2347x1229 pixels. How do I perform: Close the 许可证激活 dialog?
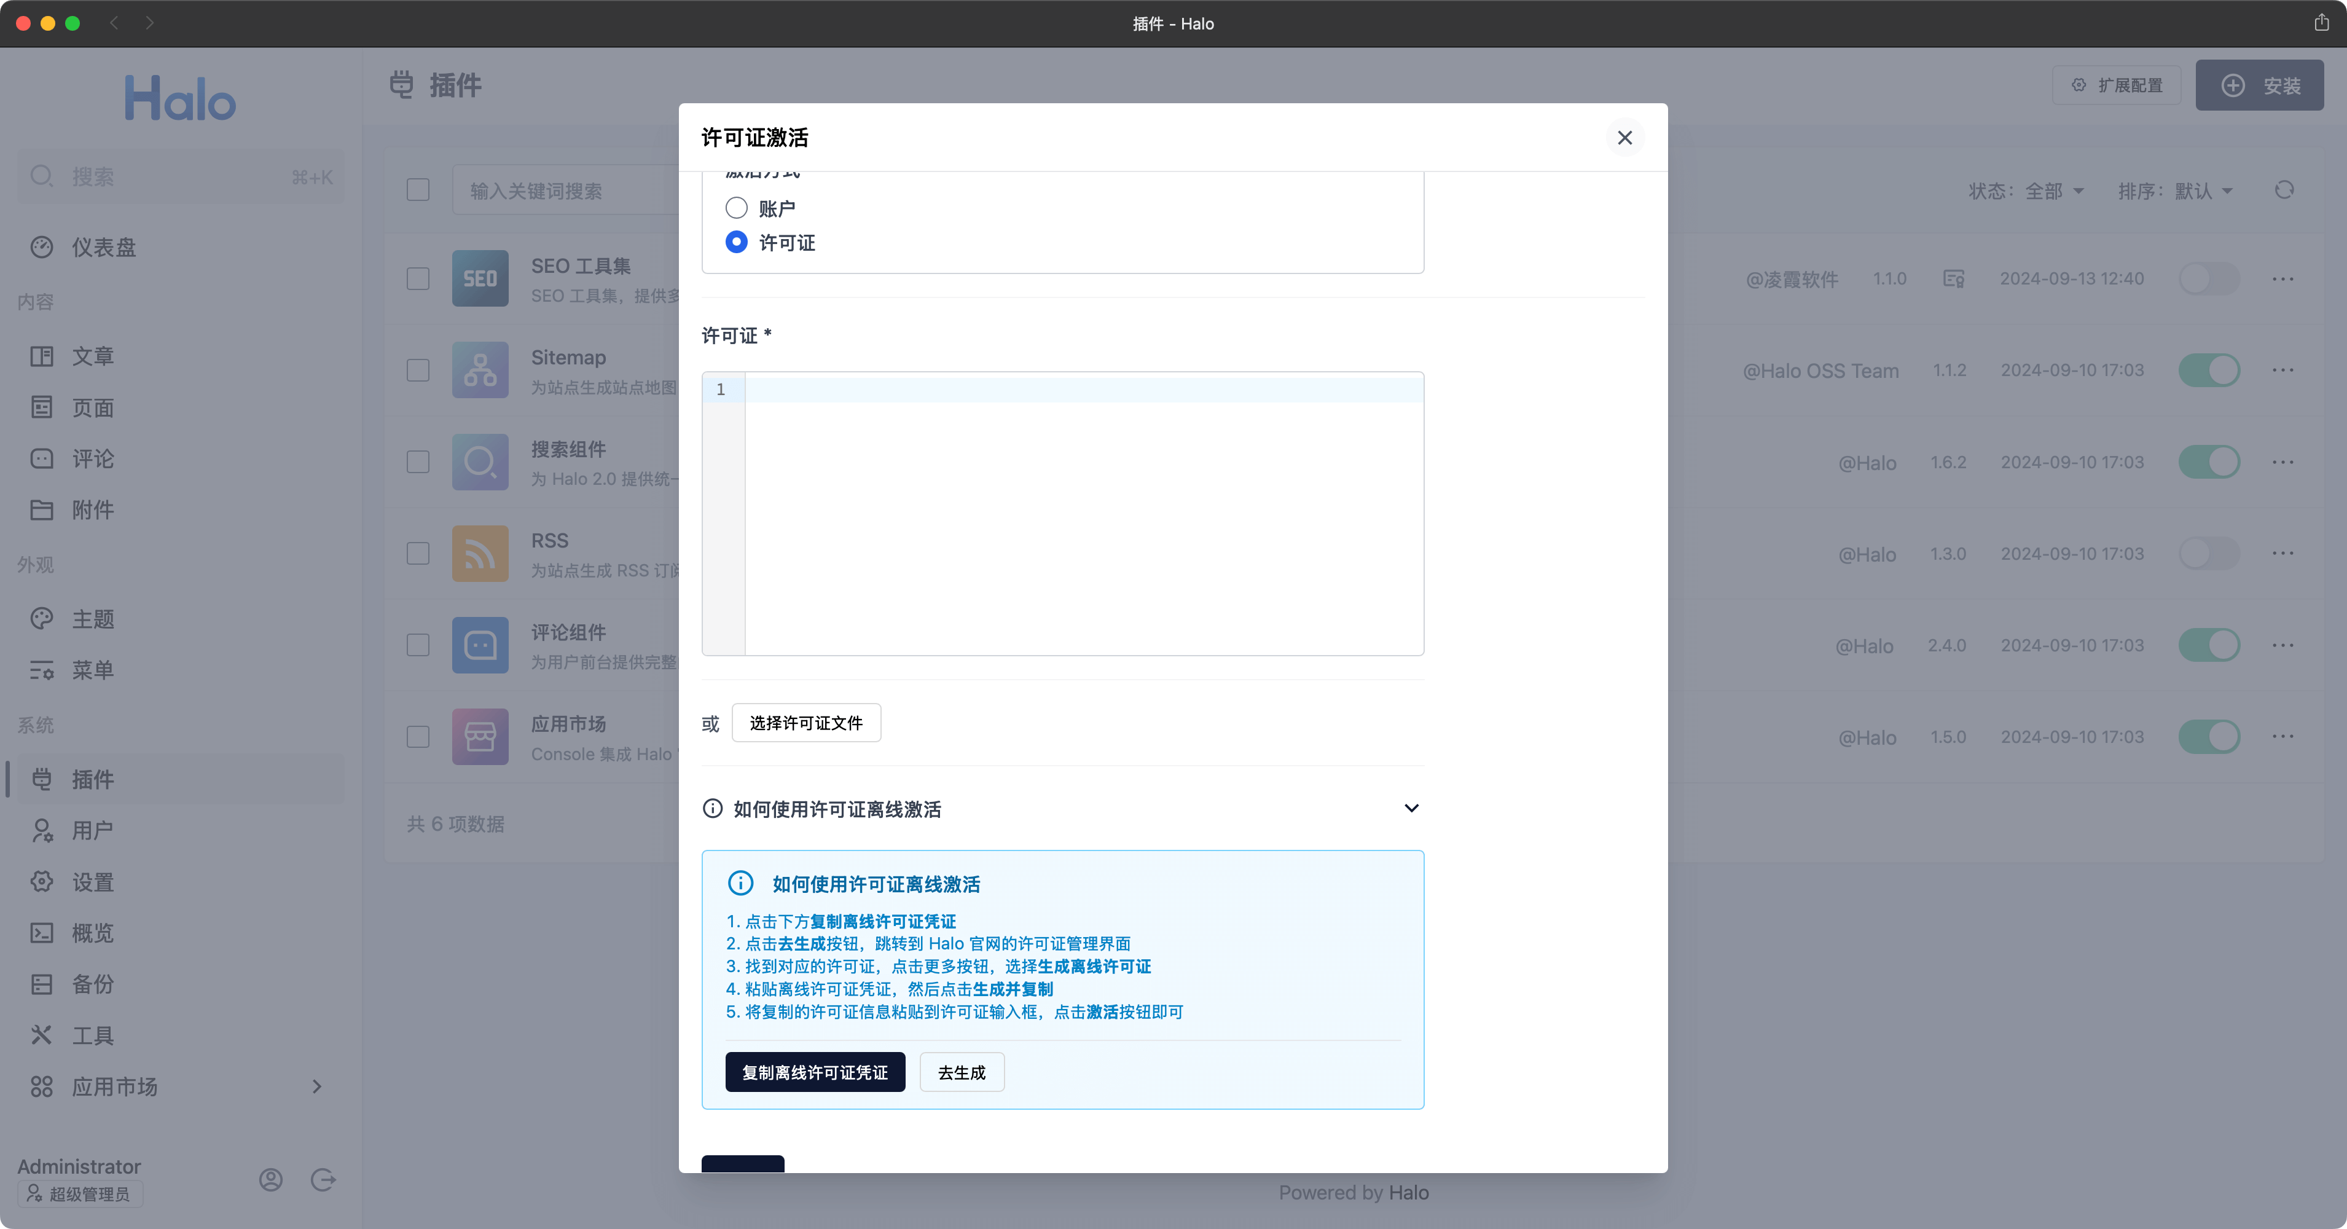pos(1624,138)
